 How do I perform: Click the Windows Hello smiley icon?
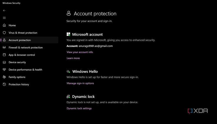click(68, 71)
